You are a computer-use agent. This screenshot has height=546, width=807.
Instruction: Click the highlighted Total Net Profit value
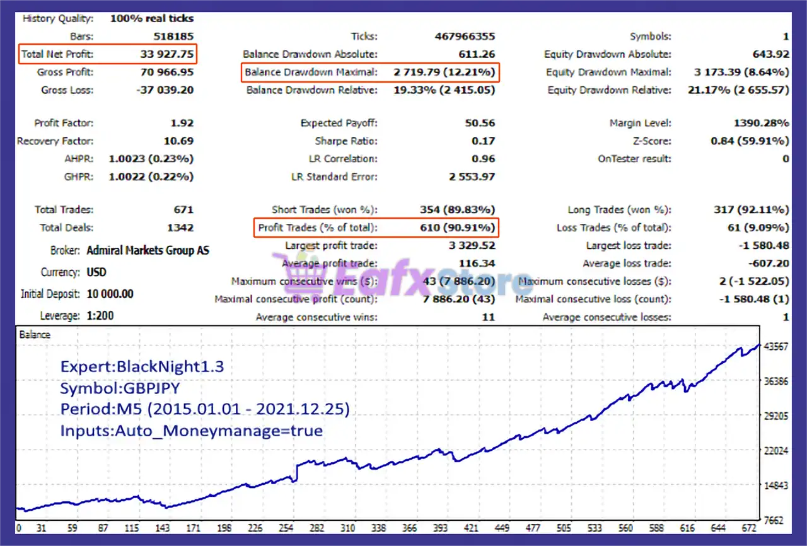point(168,54)
